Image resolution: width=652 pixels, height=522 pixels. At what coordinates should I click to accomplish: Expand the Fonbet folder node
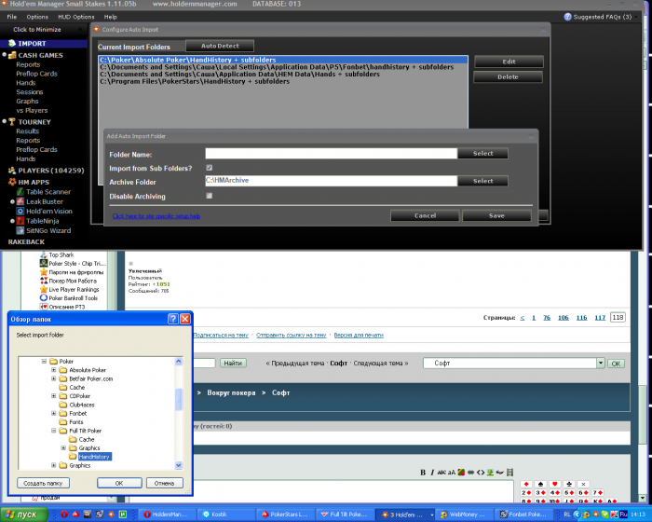coord(53,413)
